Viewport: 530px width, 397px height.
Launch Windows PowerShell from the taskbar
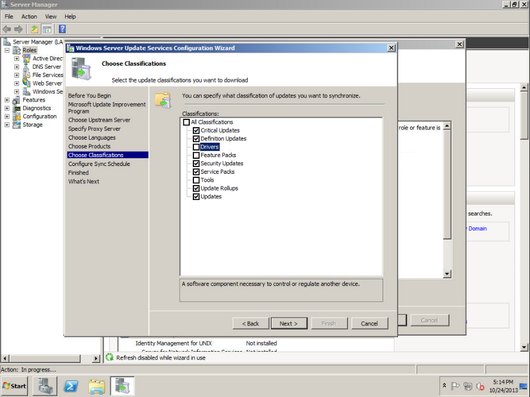pos(70,386)
